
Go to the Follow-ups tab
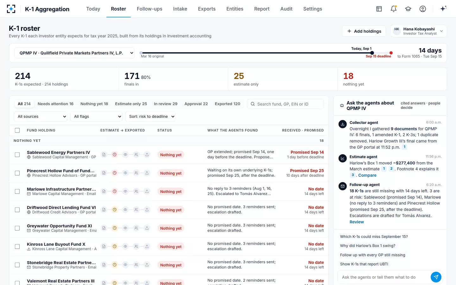[149, 9]
